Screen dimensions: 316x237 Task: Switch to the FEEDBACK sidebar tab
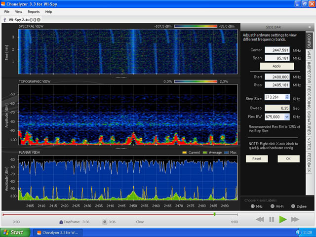[x=309, y=162]
